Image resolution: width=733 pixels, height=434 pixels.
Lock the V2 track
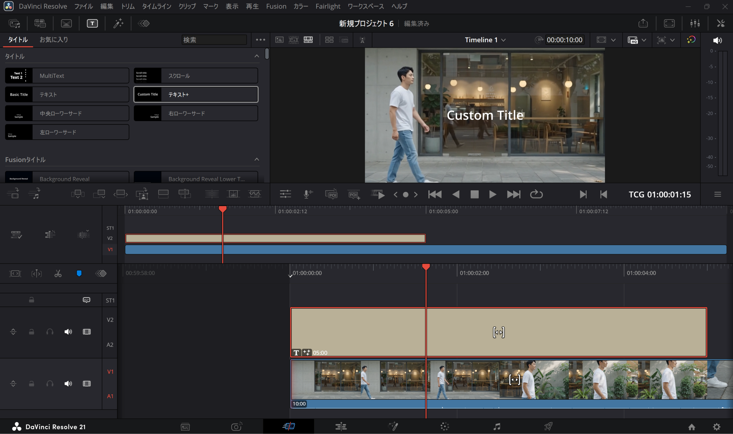[31, 332]
